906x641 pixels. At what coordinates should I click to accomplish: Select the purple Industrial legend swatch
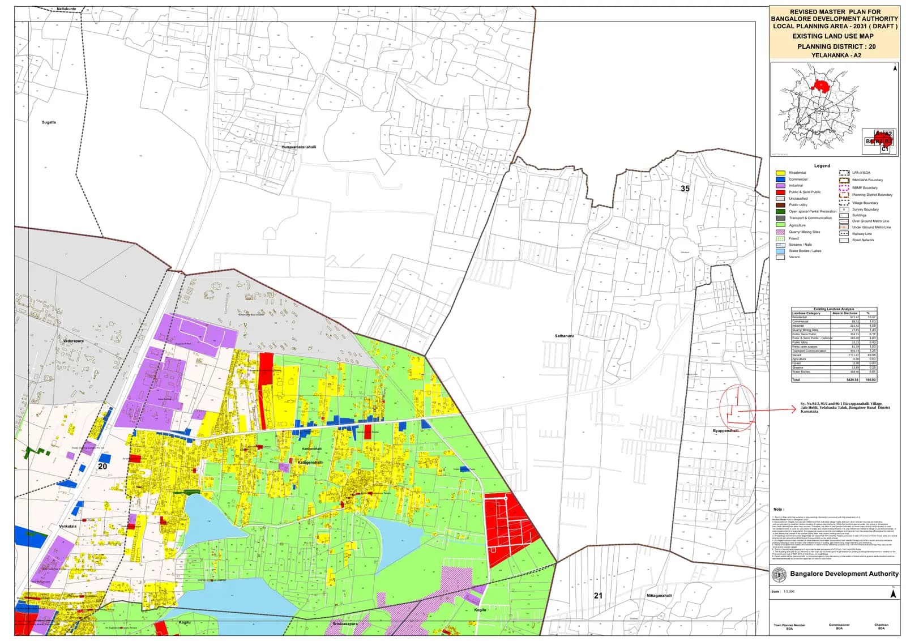point(780,186)
